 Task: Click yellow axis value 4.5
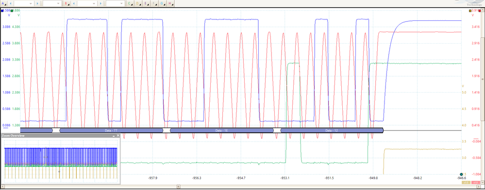click(x=464, y=109)
